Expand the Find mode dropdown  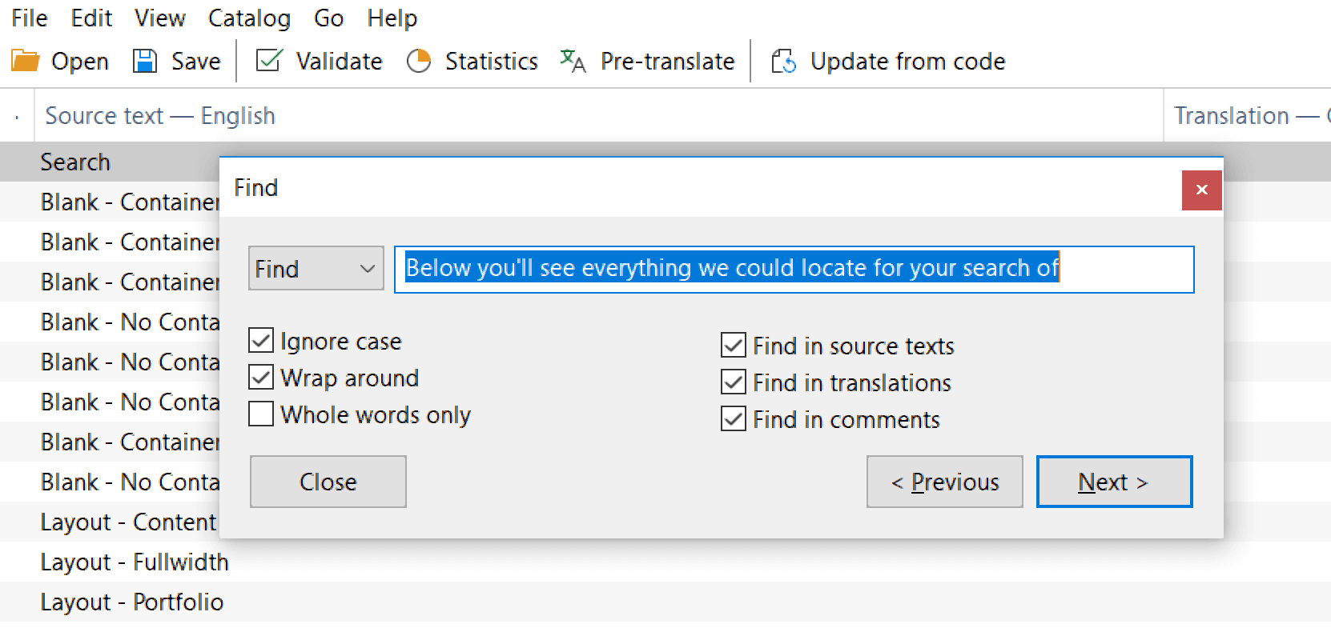316,269
